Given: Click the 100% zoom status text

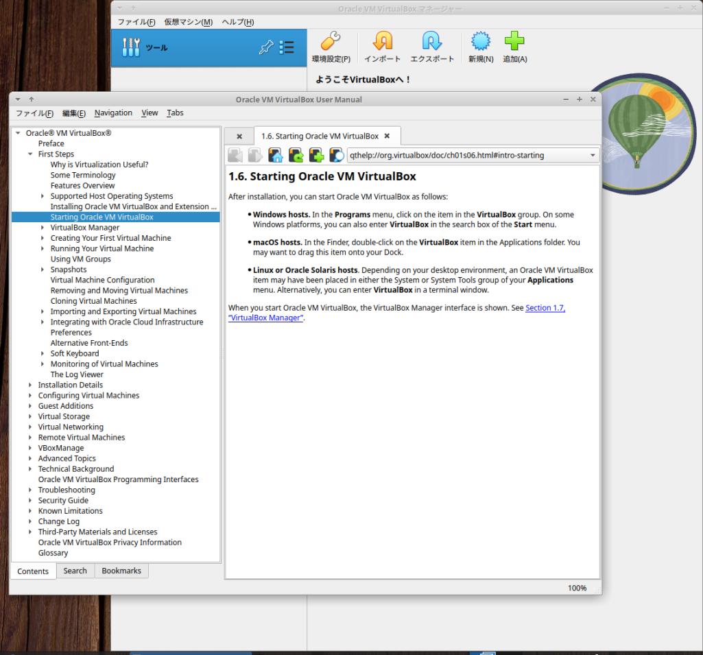Looking at the screenshot, I should coord(577,588).
